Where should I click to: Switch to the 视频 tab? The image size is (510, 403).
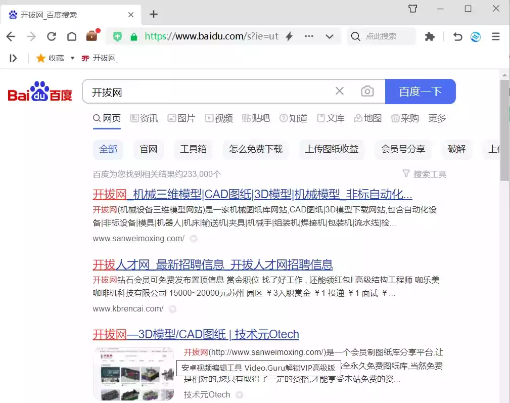click(x=219, y=118)
